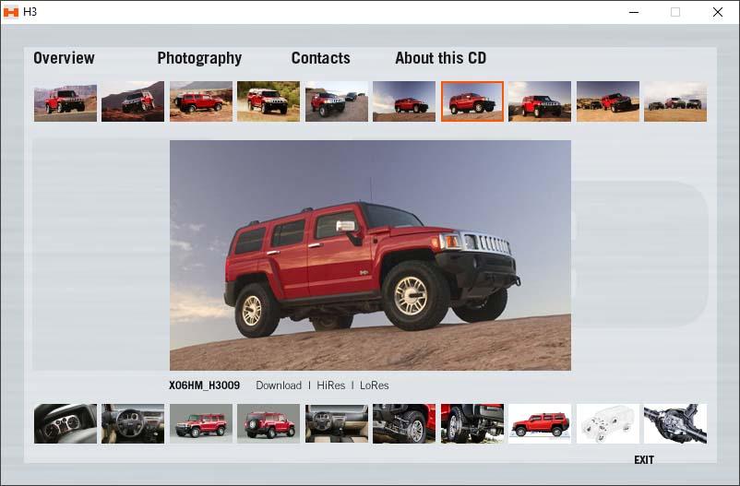The image size is (740, 486).
Task: Open the rear spare tire H3 thumbnail
Action: click(x=269, y=423)
